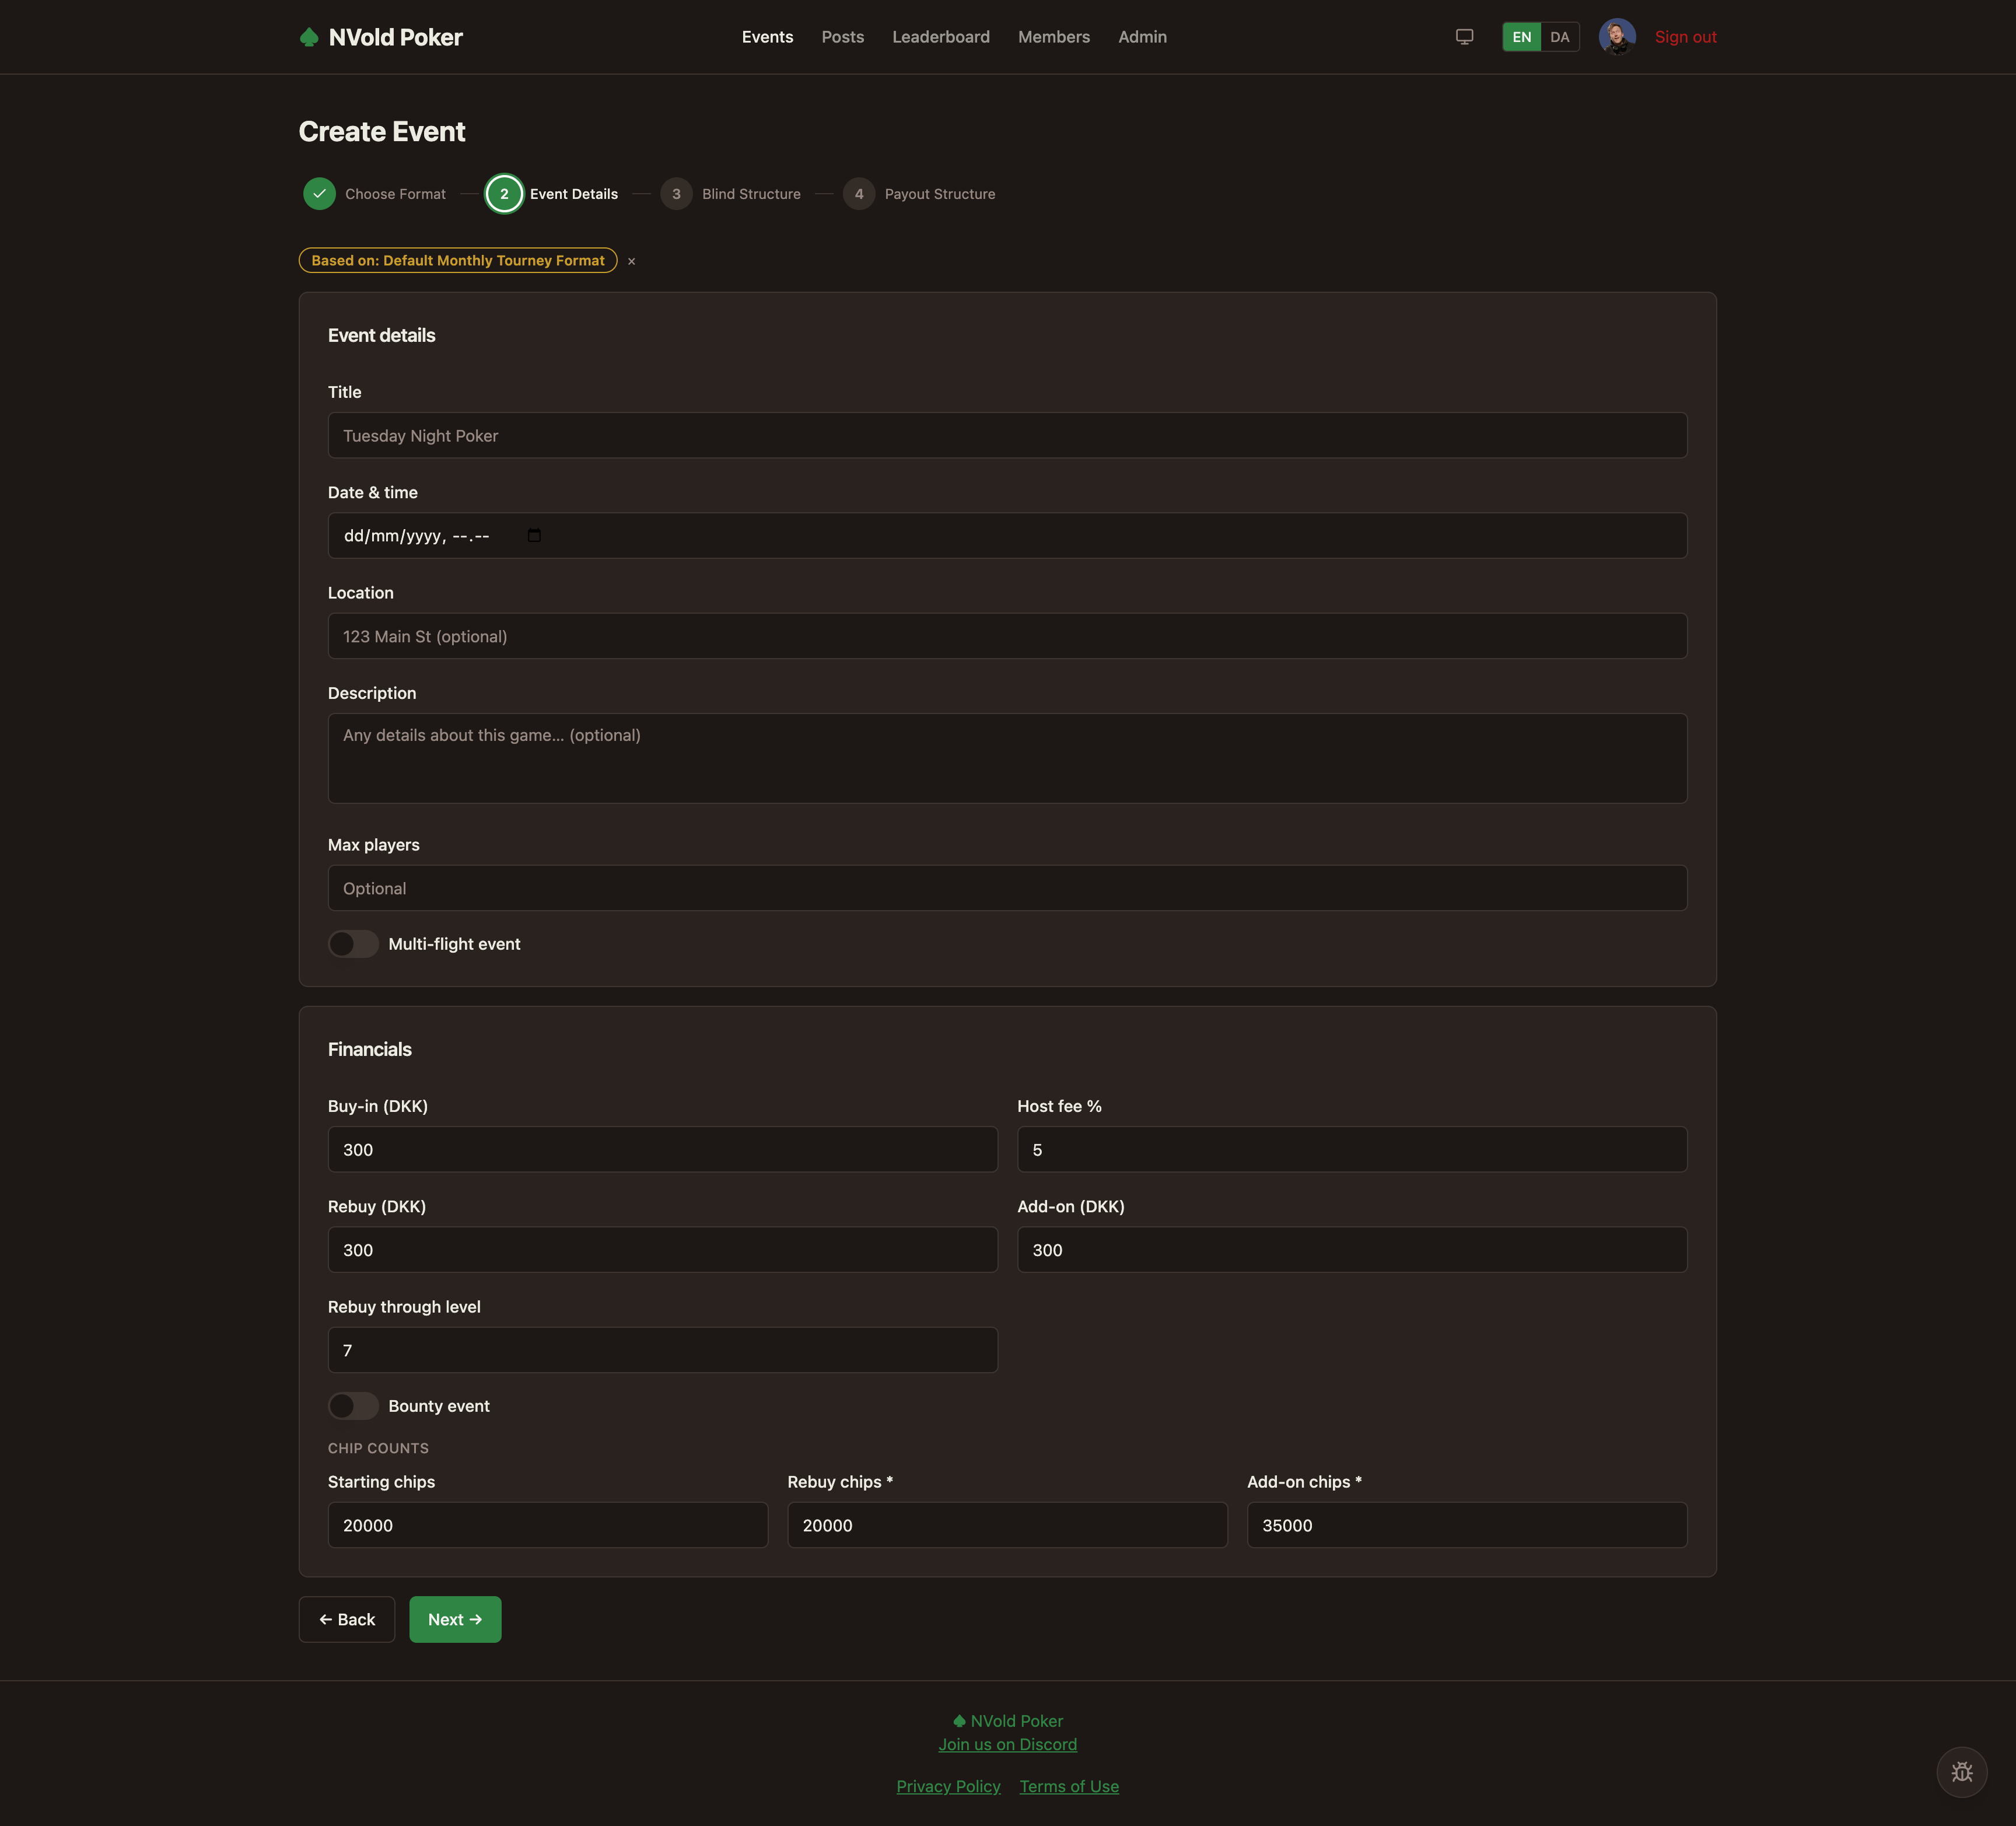The height and width of the screenshot is (1826, 2016).
Task: Click the Add-on (DKK) field
Action: [1352, 1250]
